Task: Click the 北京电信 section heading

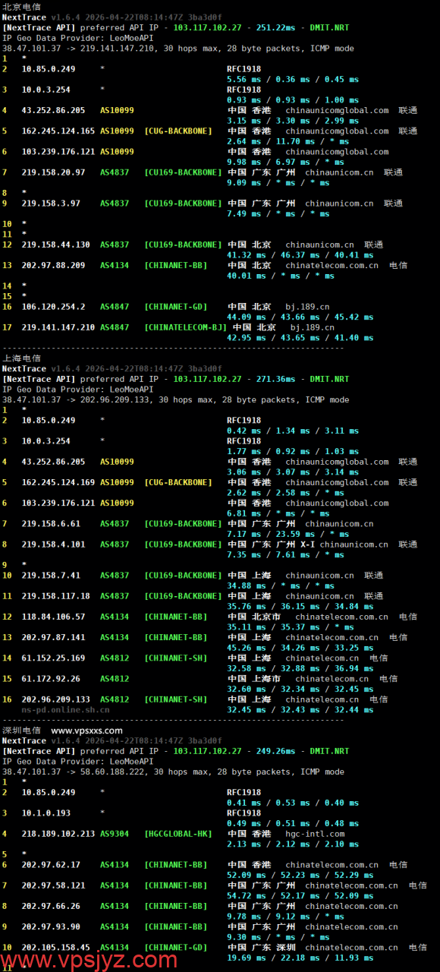Action: pos(21,7)
